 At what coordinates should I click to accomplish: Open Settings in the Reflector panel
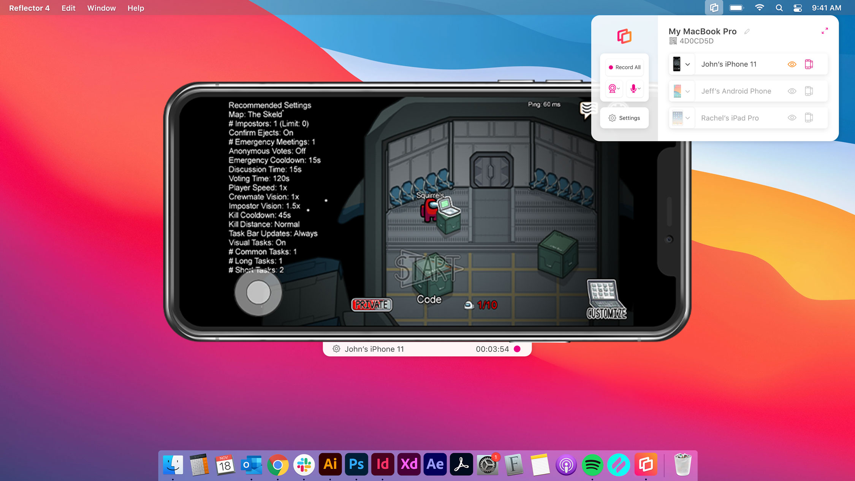[x=624, y=118]
